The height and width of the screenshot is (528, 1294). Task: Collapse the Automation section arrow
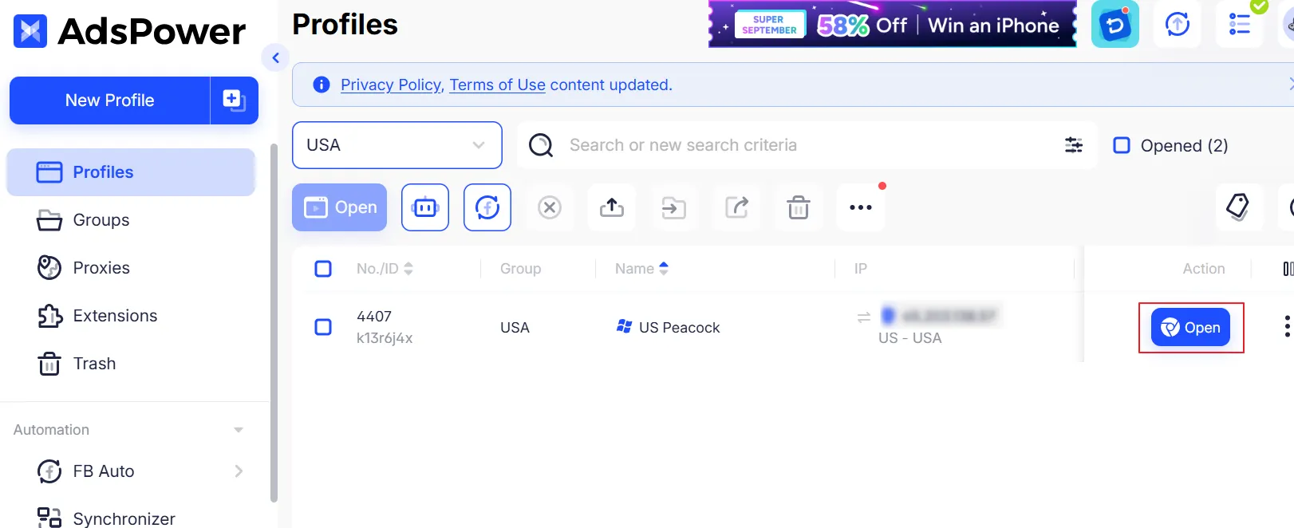point(238,430)
